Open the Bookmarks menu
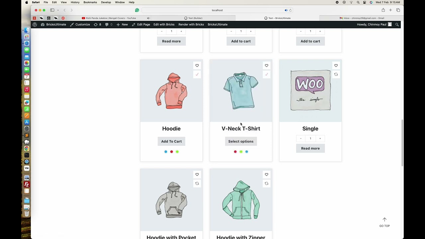The image size is (425, 239). (90, 2)
